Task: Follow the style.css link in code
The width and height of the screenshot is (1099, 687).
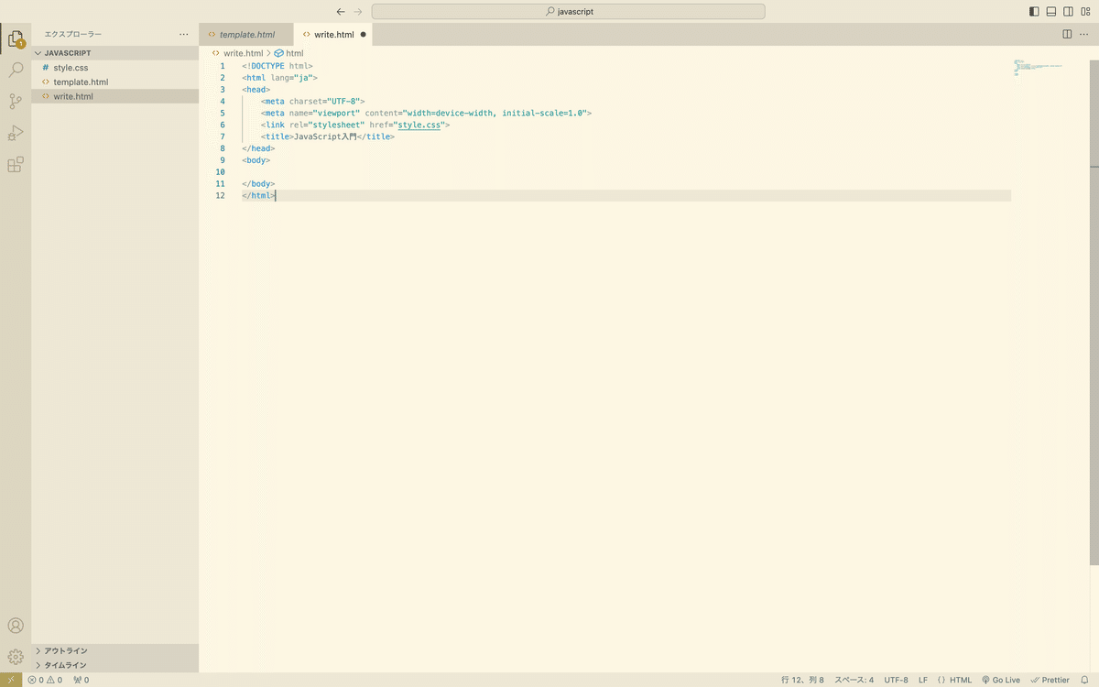Action: pyautogui.click(x=418, y=125)
